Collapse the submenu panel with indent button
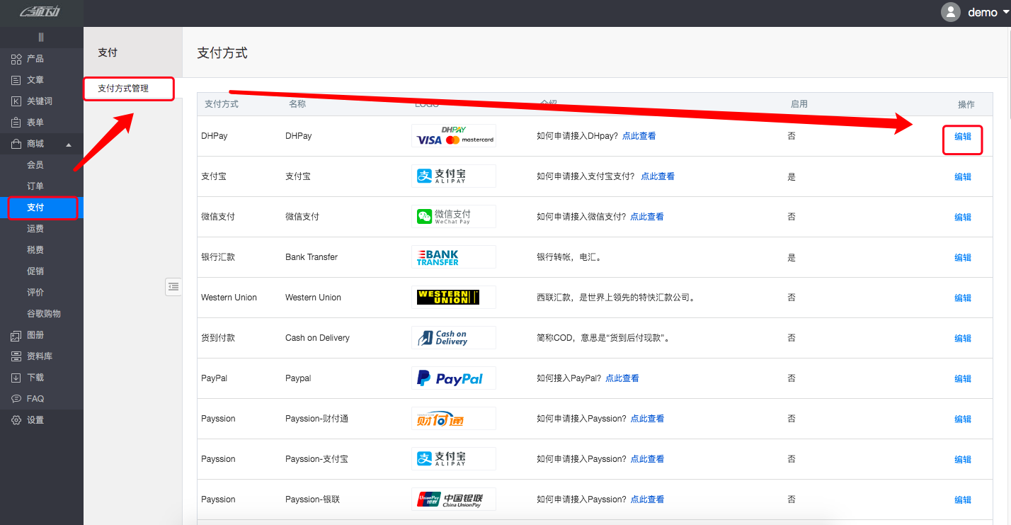The height and width of the screenshot is (525, 1011). pos(173,286)
